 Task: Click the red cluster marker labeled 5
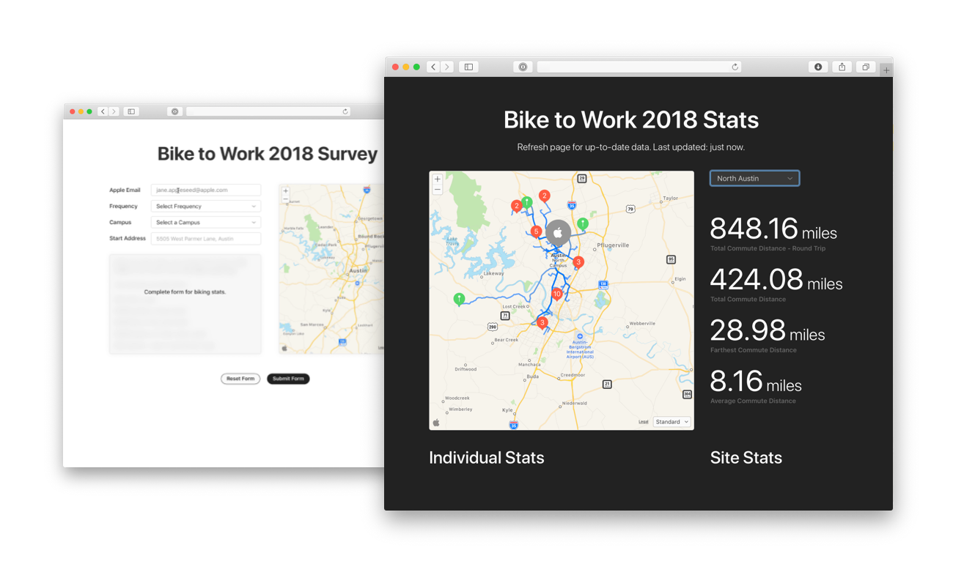pyautogui.click(x=537, y=232)
